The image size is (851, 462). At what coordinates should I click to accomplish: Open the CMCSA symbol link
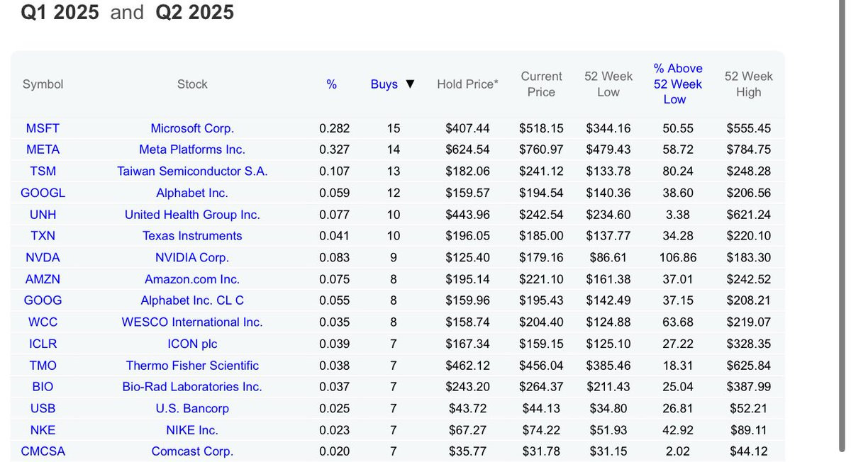point(43,451)
